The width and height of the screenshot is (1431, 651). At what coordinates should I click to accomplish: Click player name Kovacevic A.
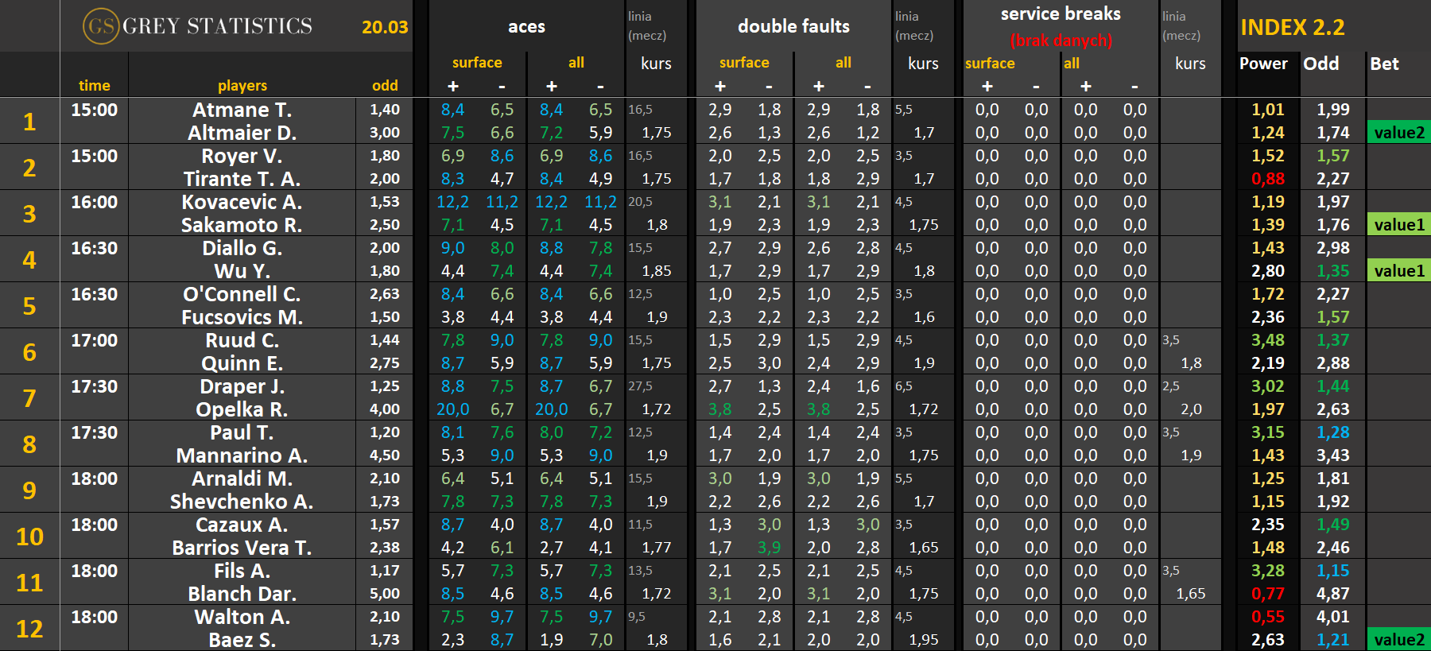pyautogui.click(x=242, y=202)
